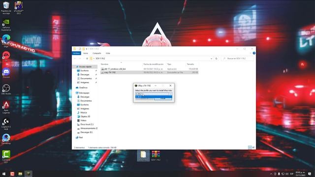The width and height of the screenshot is (315, 177).
Task: Open Vídeos under Este equipo
Action: point(83,120)
